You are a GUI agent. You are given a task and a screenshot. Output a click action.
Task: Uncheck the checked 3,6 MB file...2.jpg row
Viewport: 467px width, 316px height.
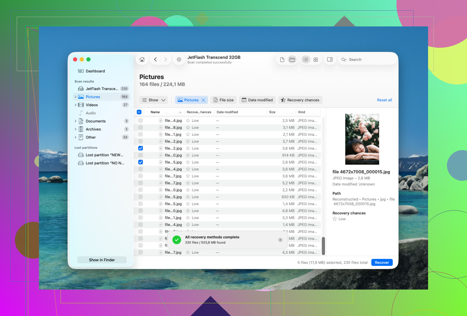140,148
